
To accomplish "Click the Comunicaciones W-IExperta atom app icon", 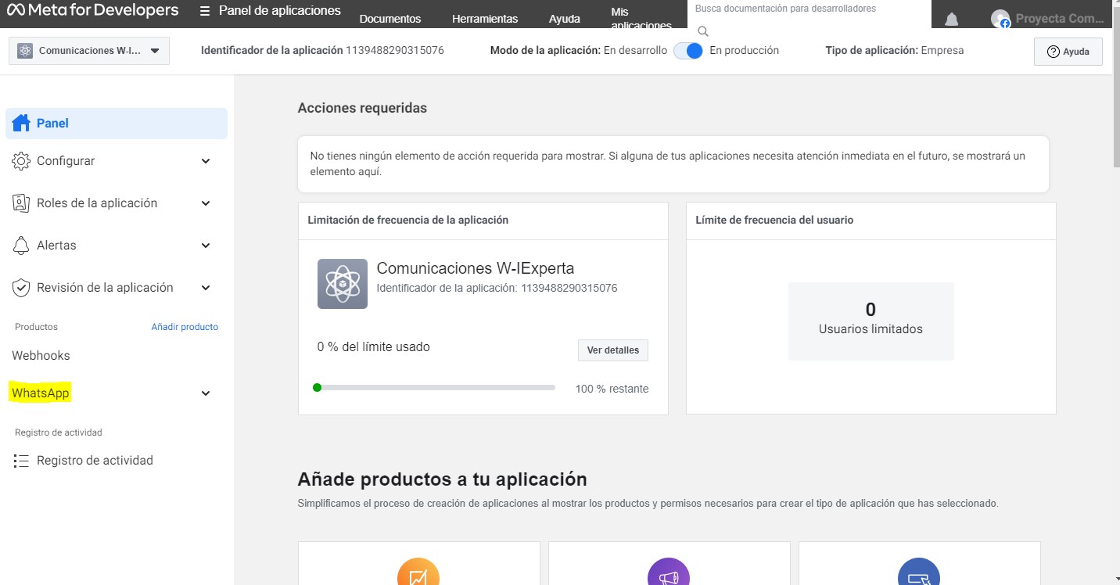I will point(343,284).
